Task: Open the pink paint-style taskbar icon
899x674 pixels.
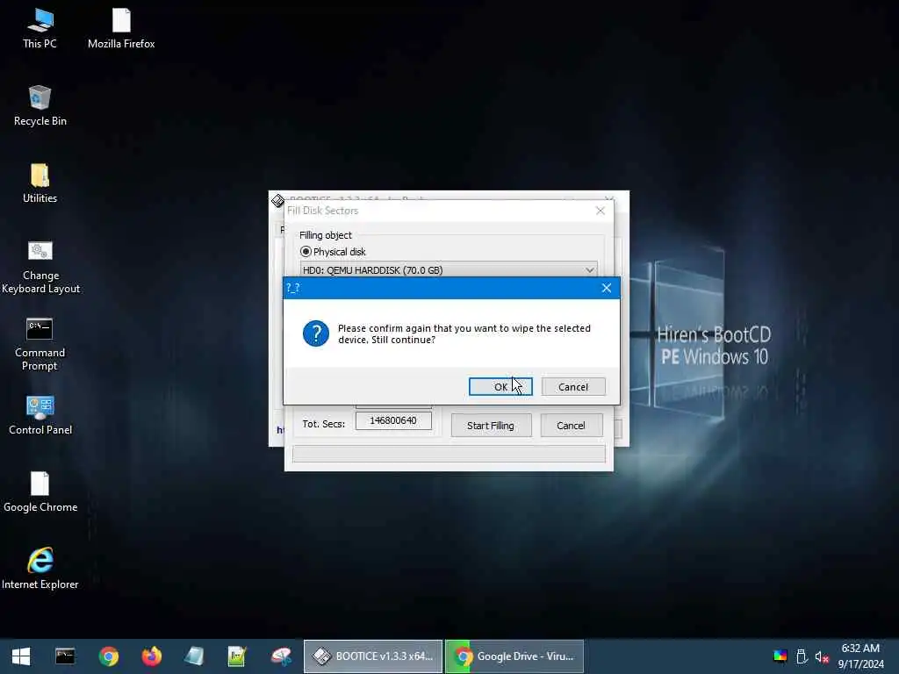Action: click(x=281, y=656)
